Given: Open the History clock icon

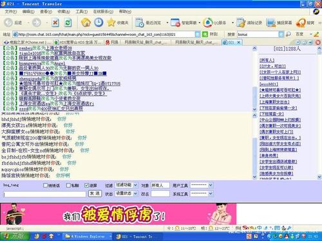Looking at the screenshot, I should pyautogui.click(x=99, y=22).
